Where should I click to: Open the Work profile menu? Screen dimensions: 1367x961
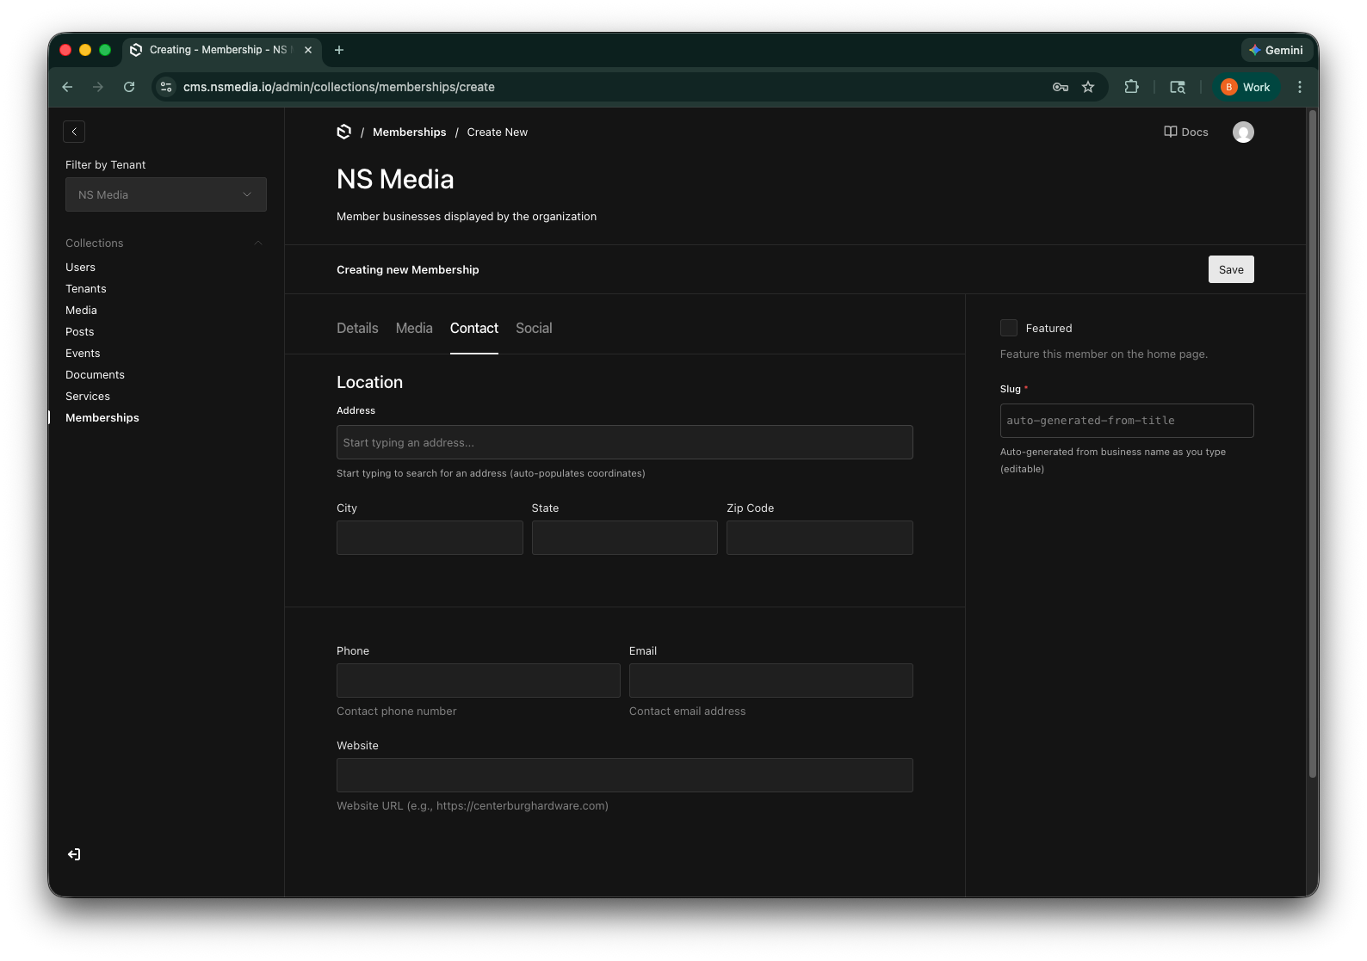click(1246, 87)
